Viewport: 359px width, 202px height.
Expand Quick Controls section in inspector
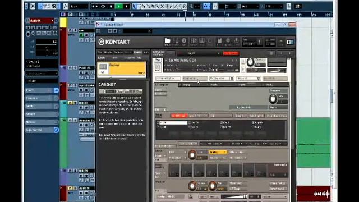pos(42,130)
